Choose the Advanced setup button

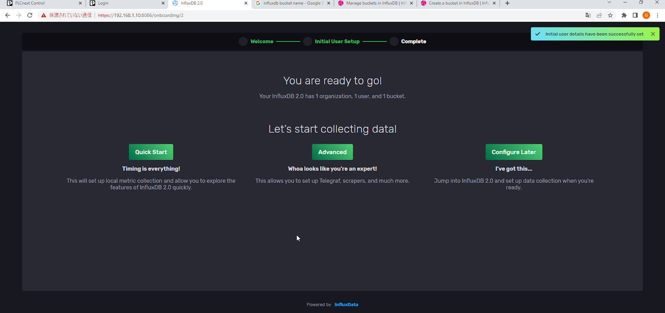coord(332,152)
